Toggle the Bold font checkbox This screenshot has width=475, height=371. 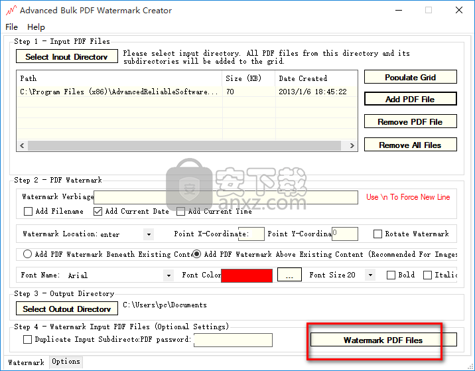[x=391, y=275]
